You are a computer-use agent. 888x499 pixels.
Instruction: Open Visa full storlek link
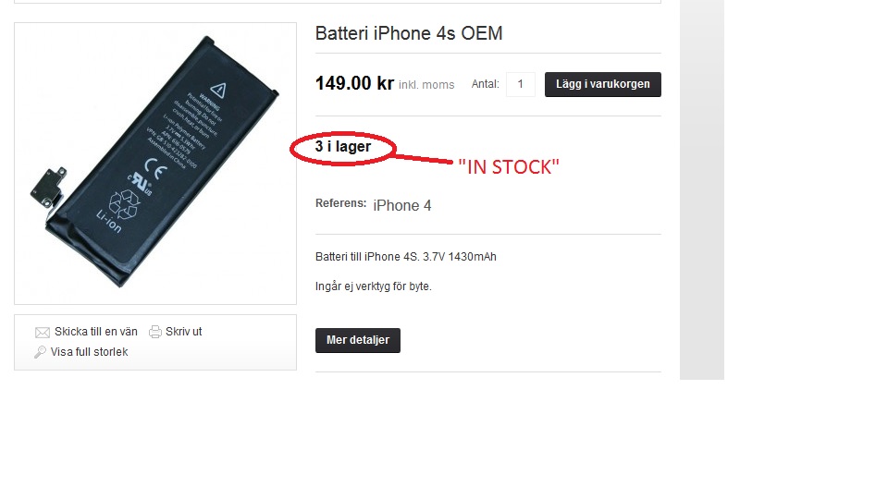(x=89, y=352)
